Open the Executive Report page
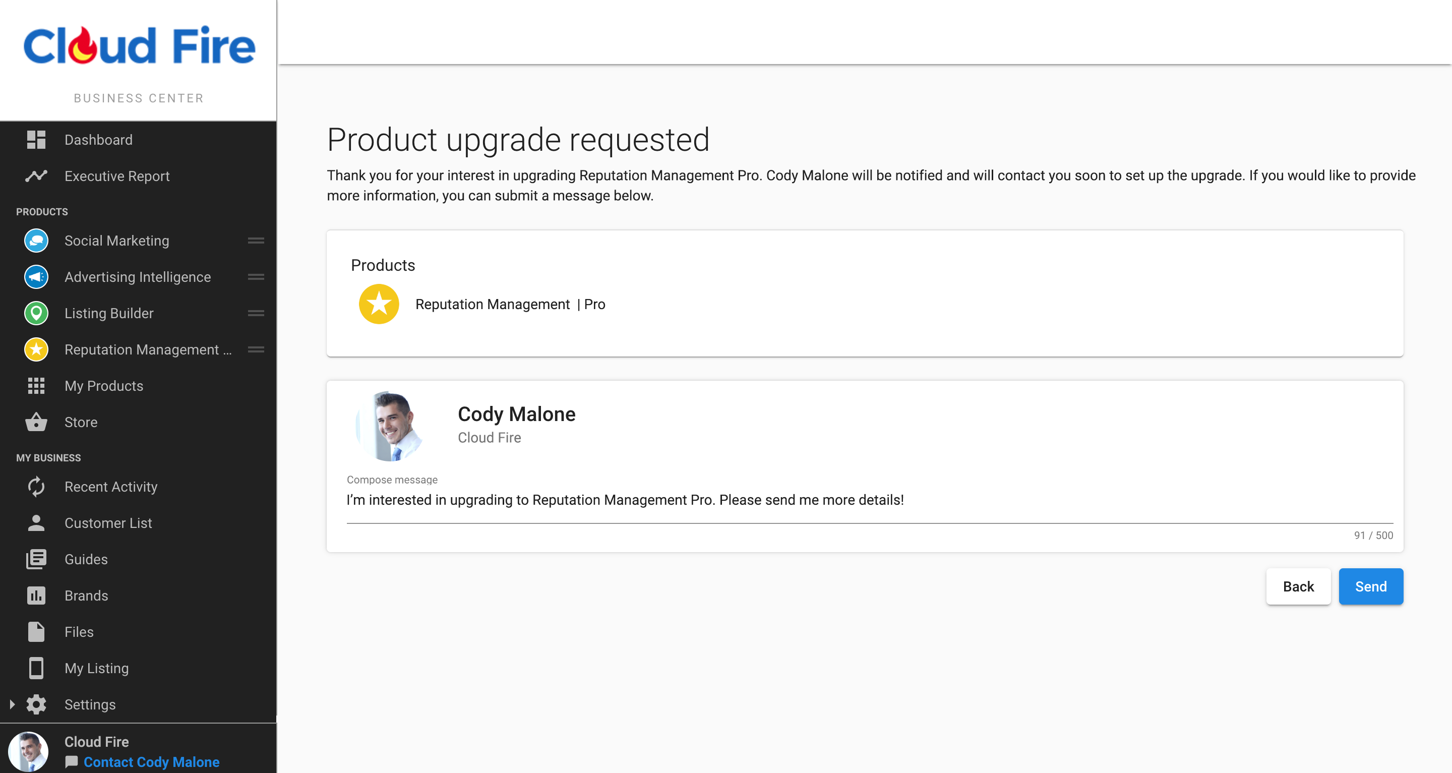The height and width of the screenshot is (773, 1452). (x=138, y=176)
